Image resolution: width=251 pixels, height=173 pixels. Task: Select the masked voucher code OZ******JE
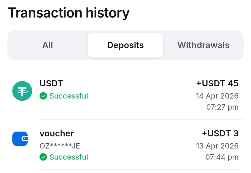(60, 146)
